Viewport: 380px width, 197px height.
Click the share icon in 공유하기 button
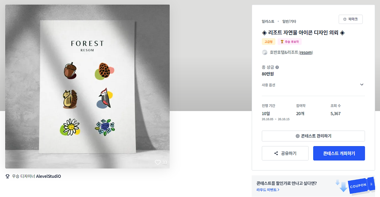coord(276,153)
